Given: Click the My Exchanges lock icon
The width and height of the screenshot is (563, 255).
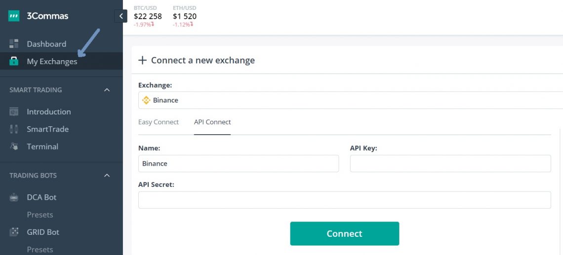Looking at the screenshot, I should [14, 62].
